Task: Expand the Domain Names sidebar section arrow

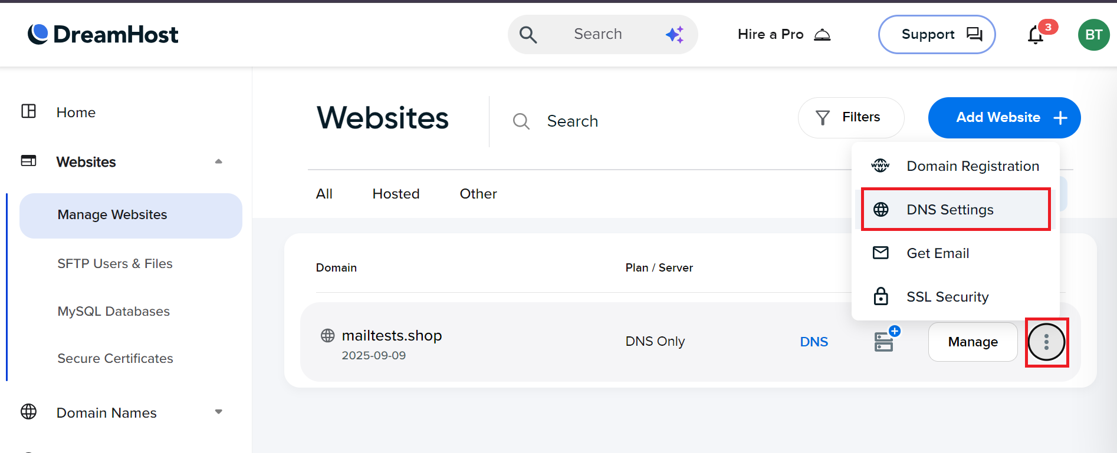Action: click(x=219, y=412)
